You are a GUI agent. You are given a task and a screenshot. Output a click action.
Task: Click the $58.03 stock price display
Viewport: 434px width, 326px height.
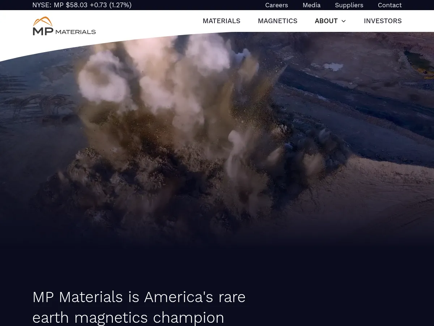click(x=77, y=5)
